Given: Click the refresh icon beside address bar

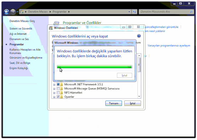Looking at the screenshot, I should pyautogui.click(x=135, y=12).
